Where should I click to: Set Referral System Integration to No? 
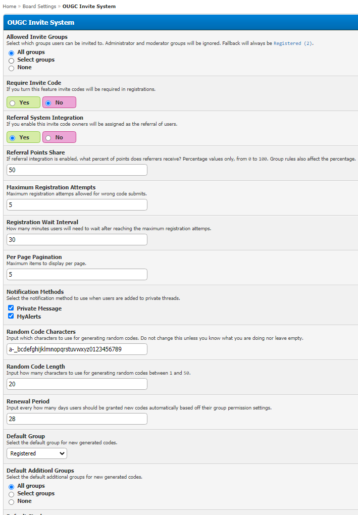[x=48, y=138]
